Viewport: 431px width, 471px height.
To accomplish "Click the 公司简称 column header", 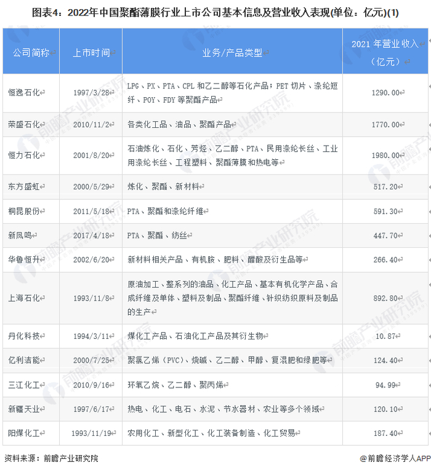I will (x=31, y=52).
